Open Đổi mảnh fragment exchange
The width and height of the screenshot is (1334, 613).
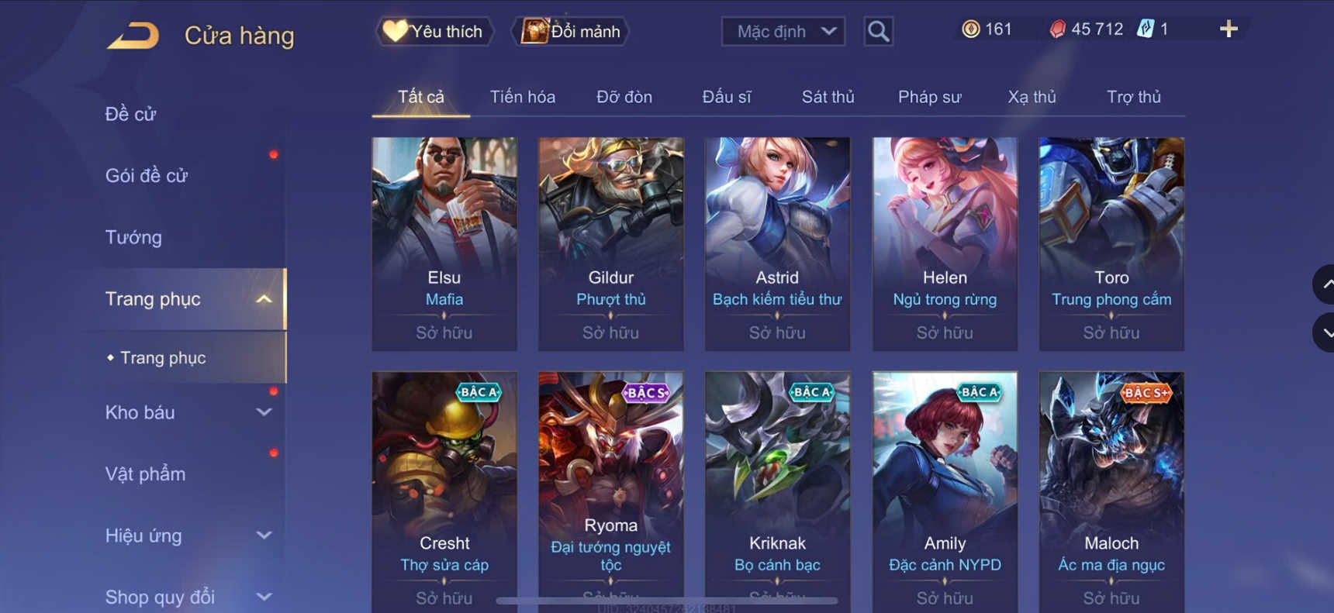[570, 32]
